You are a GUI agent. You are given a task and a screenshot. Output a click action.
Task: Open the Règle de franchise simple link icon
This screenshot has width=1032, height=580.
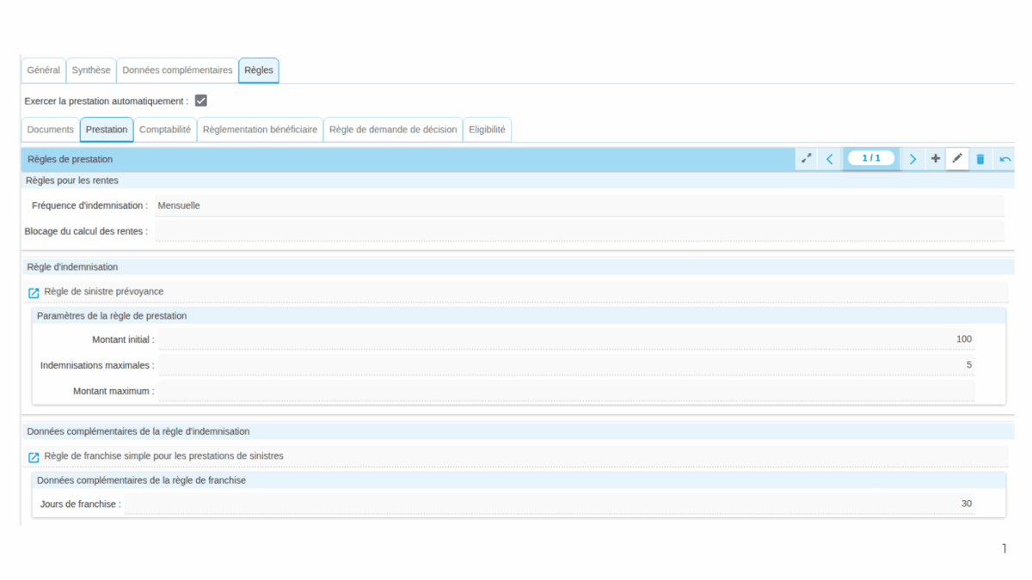tap(34, 457)
